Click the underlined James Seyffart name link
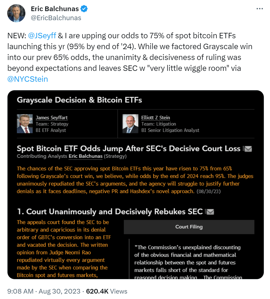270x299 pixels. [52, 117]
